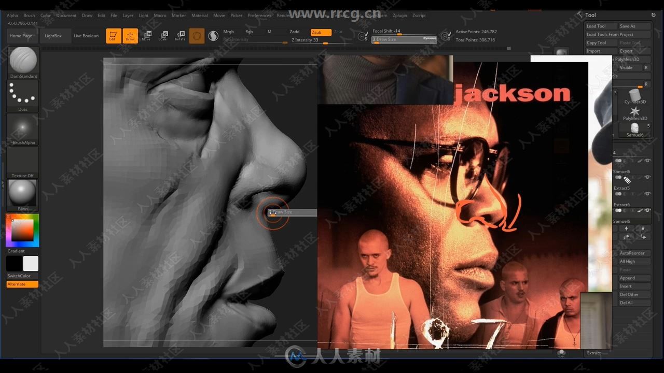
Task: Pick a color in the color picker
Action: (23, 230)
